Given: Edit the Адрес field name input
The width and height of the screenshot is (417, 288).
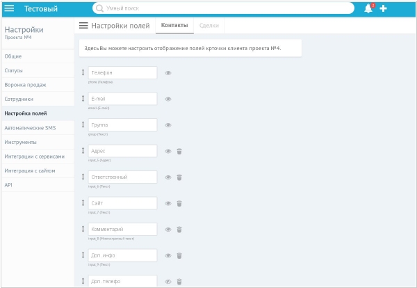Looking at the screenshot, I should click(122, 151).
